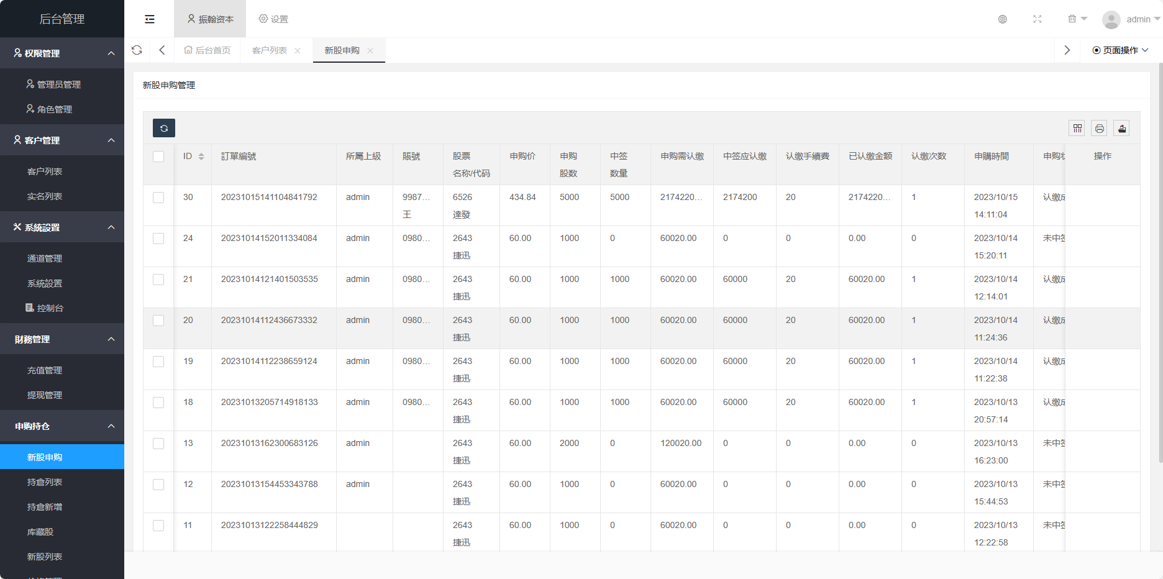The image size is (1163, 579).
Task: Click the print table icon
Action: (x=1100, y=128)
